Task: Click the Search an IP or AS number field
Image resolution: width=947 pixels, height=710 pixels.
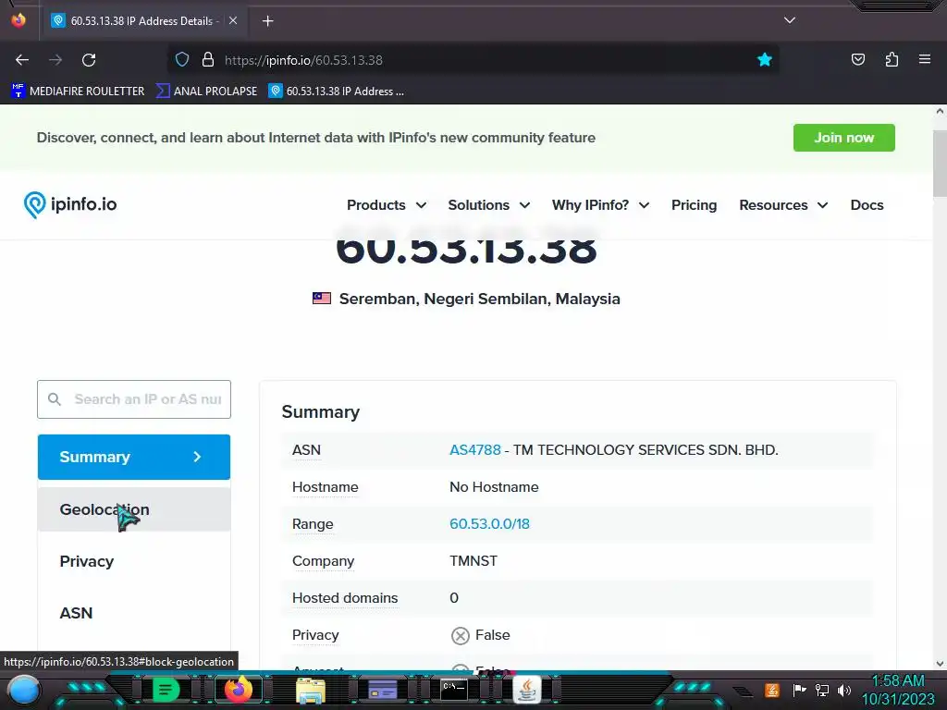Action: (134, 399)
